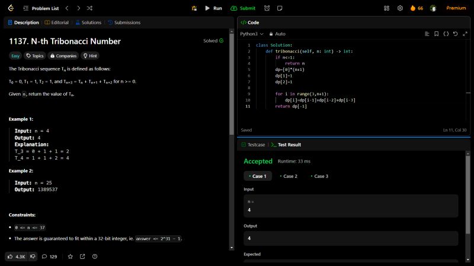The image size is (474, 266).
Task: Switch to the Editorial tab
Action: [57, 22]
